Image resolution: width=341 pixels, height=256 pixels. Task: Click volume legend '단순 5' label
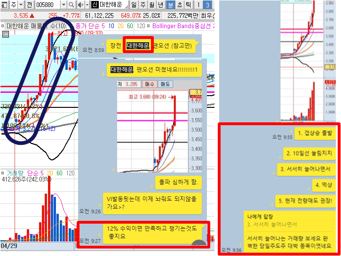tap(35, 173)
